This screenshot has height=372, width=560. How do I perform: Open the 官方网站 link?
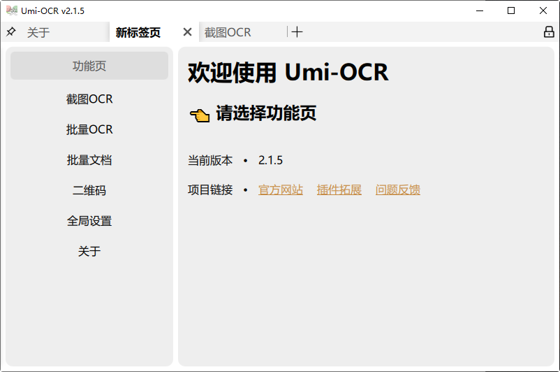tap(281, 190)
